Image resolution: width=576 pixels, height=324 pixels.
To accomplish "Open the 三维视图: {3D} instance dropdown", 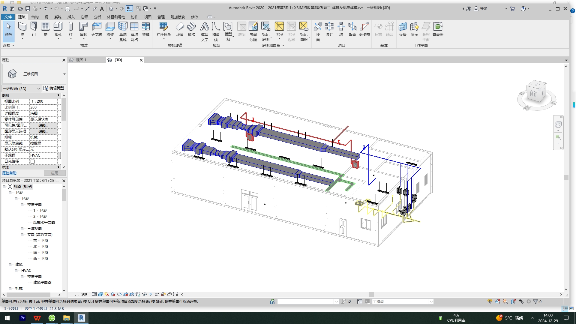I will pos(21,88).
